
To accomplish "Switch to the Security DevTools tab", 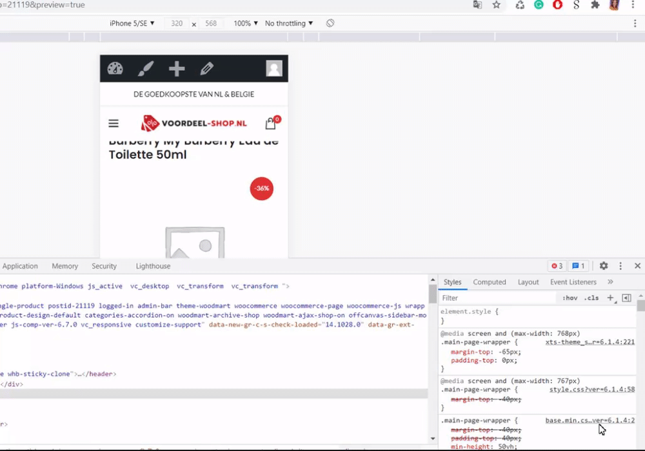I will pyautogui.click(x=104, y=266).
